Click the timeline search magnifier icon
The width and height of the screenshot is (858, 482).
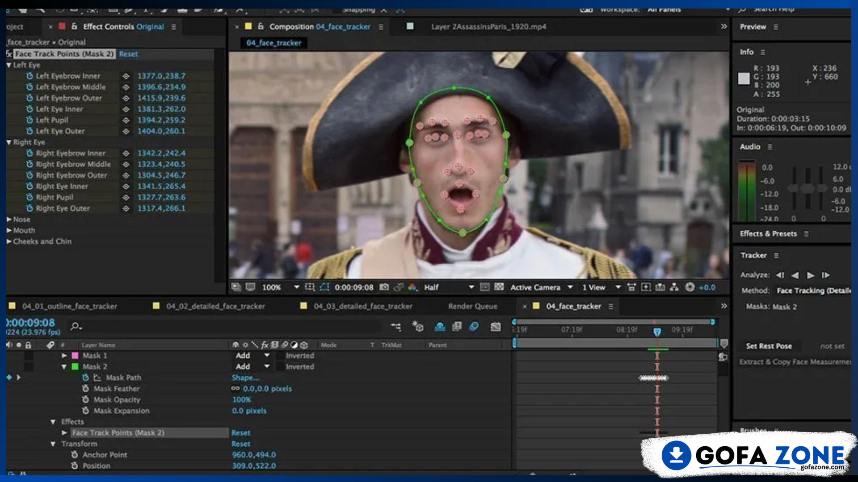tap(76, 327)
